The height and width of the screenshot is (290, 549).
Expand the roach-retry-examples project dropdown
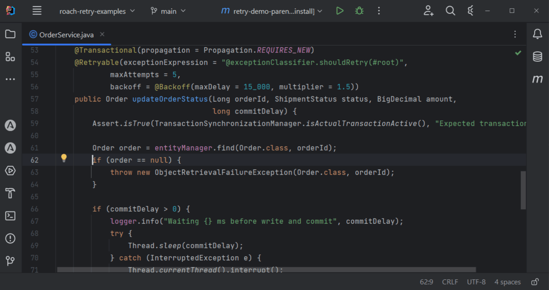97,11
